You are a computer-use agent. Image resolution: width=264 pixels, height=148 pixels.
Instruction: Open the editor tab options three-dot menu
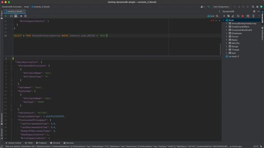coord(219,12)
